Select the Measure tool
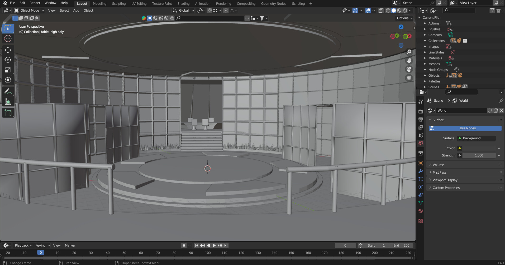Screen dimensions: 505x265 (x=8, y=102)
